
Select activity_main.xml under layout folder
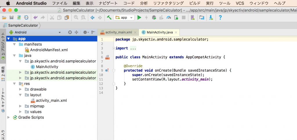[51, 100]
